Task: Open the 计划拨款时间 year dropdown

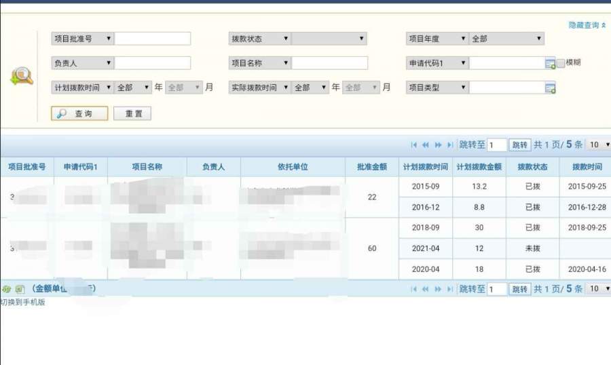Action: click(x=133, y=88)
